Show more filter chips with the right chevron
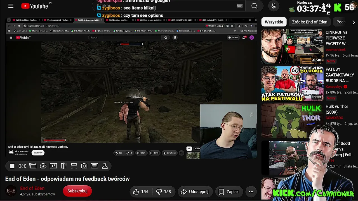Viewport: 358px width, 201px height. (x=354, y=22)
